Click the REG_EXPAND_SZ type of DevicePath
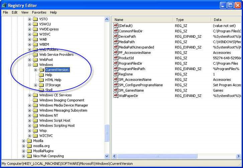Viewport: 243px width, 168px height. coord(188,36)
